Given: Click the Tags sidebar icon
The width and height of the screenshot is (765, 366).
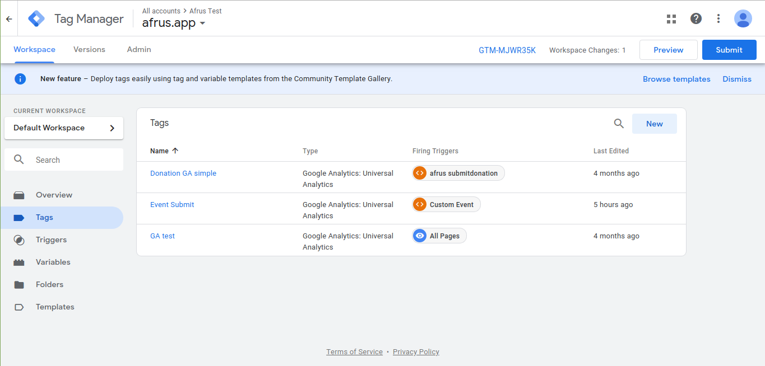Looking at the screenshot, I should tap(19, 218).
